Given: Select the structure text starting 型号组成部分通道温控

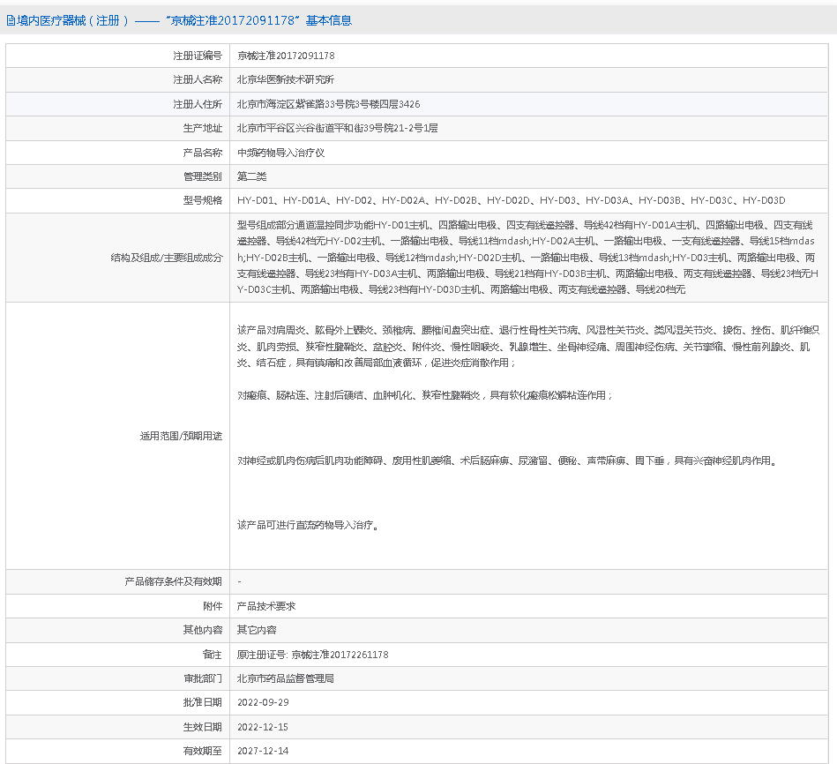Looking at the screenshot, I should point(527,258).
